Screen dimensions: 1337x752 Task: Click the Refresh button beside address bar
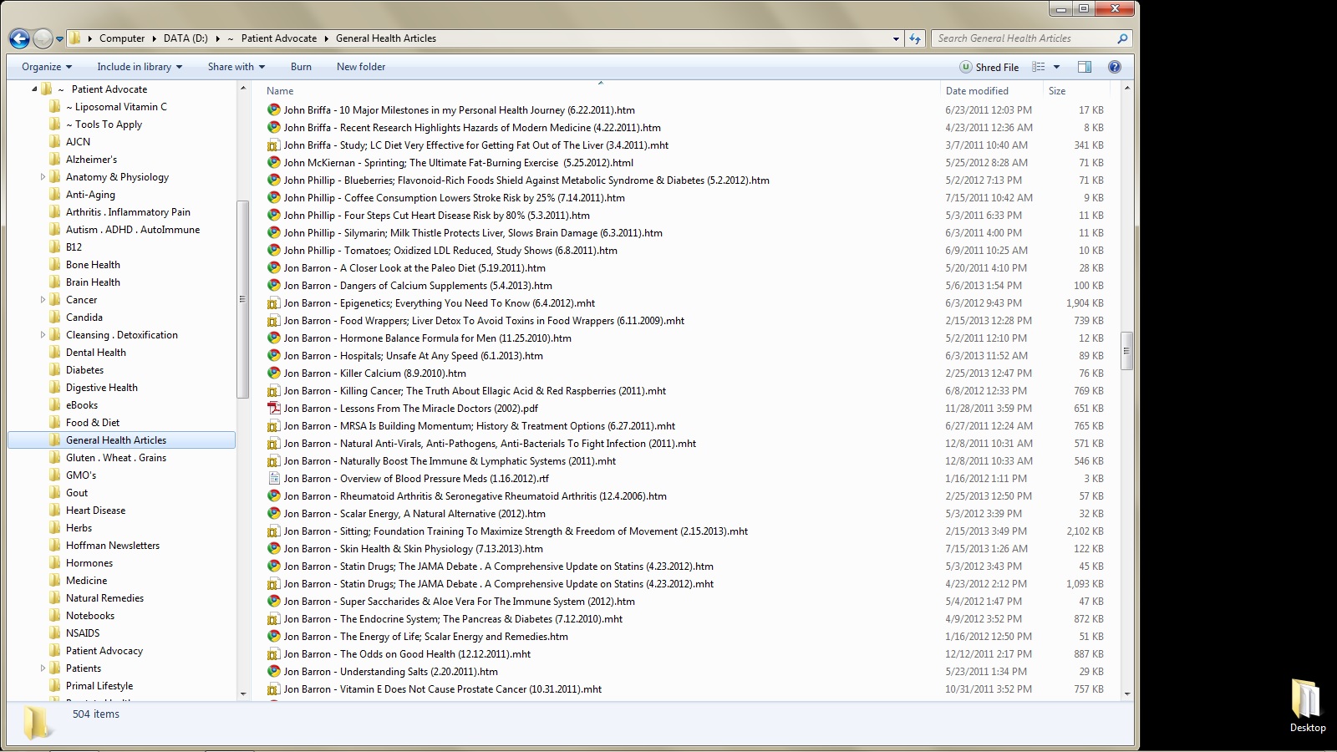click(915, 38)
